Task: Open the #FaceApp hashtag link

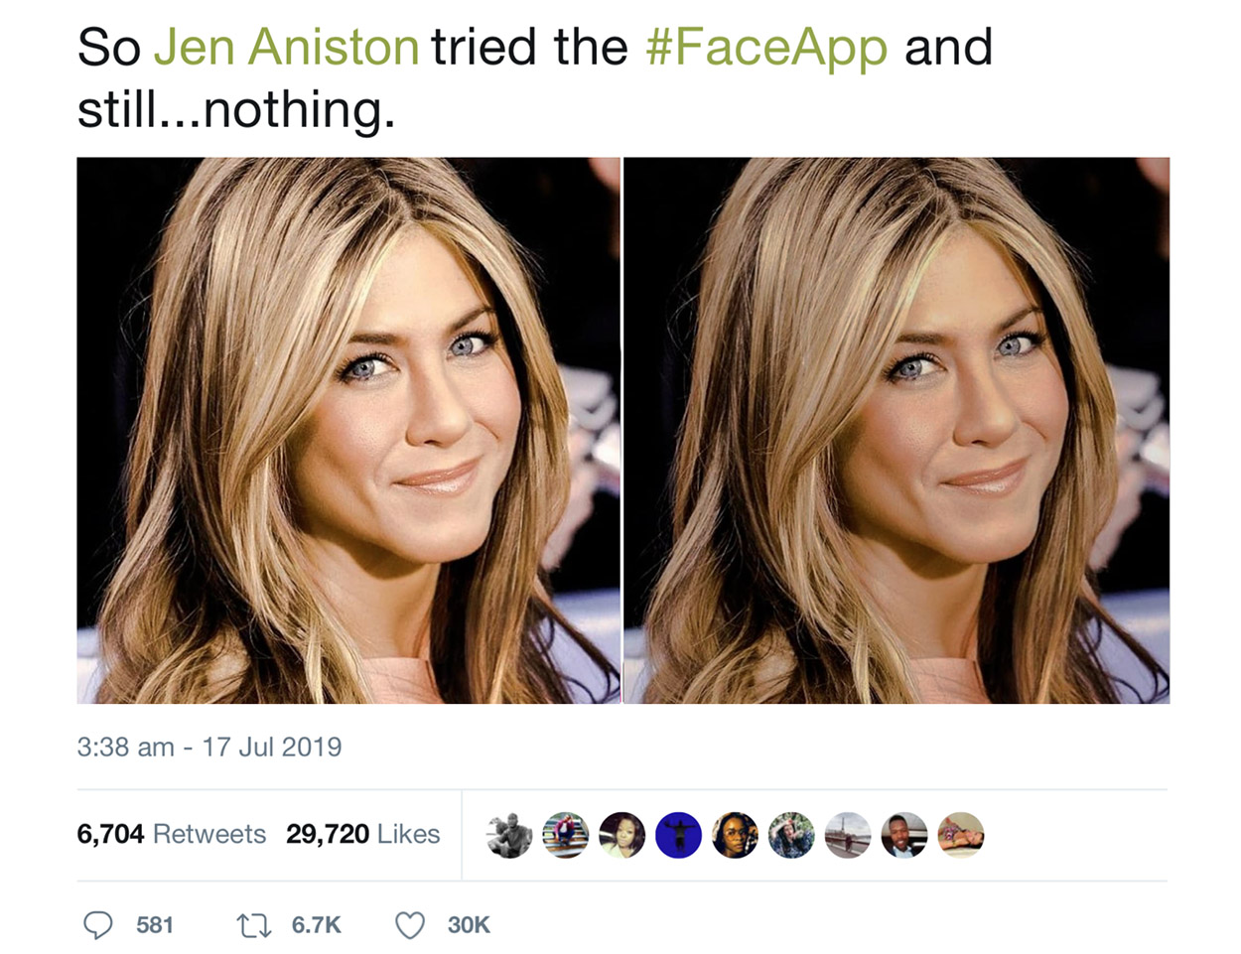Action: coord(765,47)
